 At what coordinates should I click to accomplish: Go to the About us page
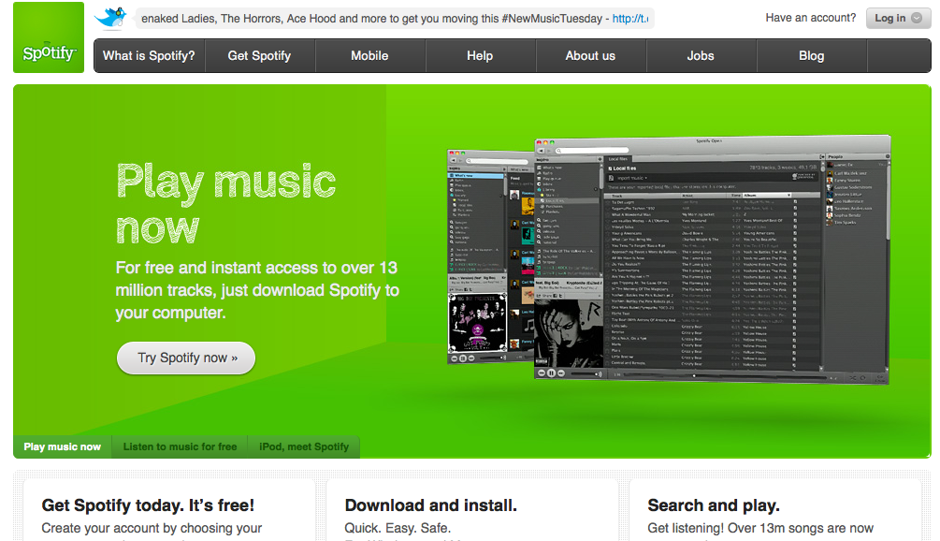tap(590, 56)
